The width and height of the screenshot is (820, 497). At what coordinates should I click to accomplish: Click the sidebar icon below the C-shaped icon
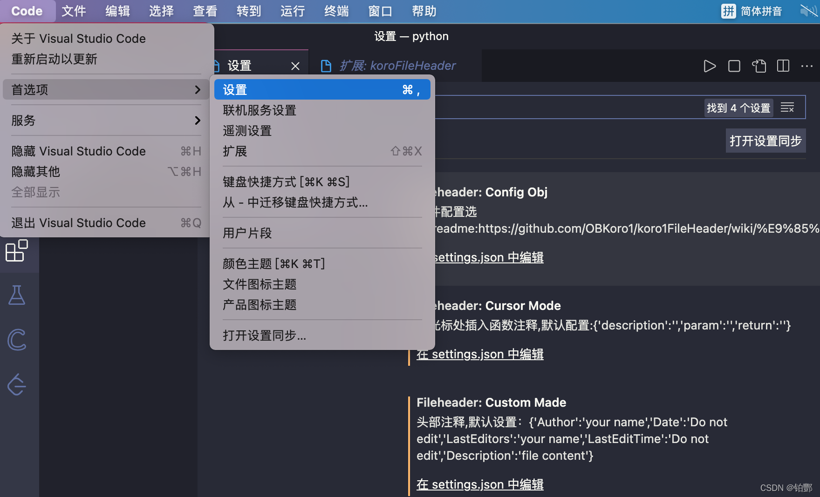click(x=17, y=384)
